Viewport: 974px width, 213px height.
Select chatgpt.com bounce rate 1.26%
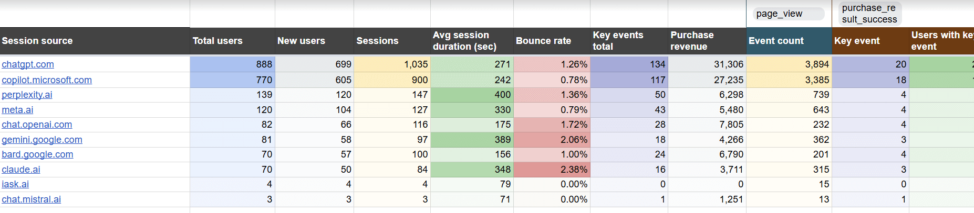pyautogui.click(x=552, y=64)
